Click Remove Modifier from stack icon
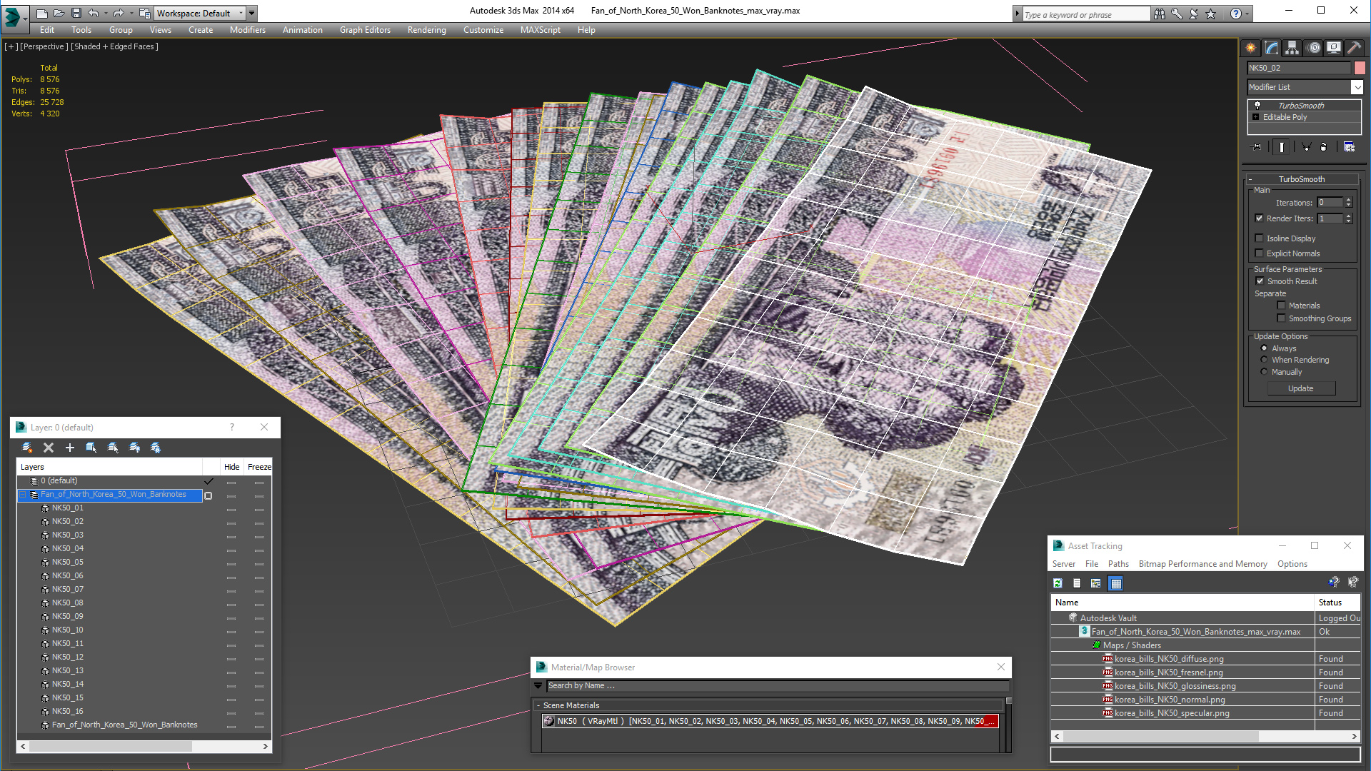Viewport: 1371px width, 771px height. tap(1323, 146)
